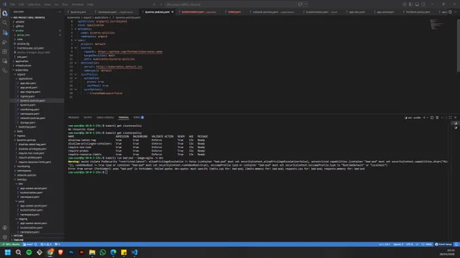Screen dimensions: 460x258
Task: Click the Finish Setup status bar button
Action: point(443,244)
